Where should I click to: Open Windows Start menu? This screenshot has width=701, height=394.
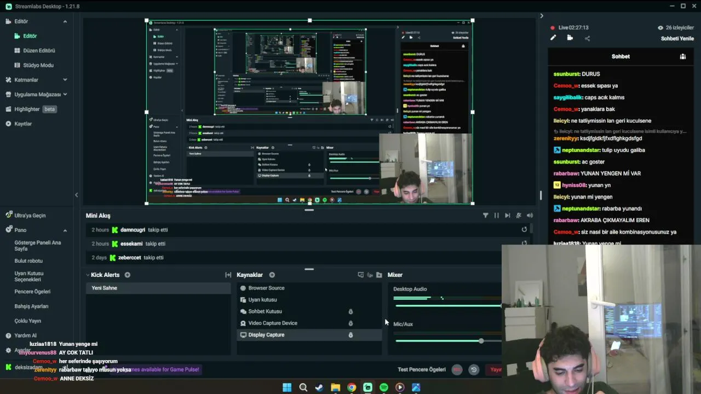click(x=286, y=387)
